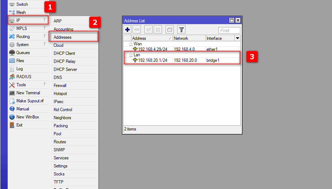Click the Enable checkmark toolbar button
Viewport: 332px width, 189px height.
tap(148, 30)
